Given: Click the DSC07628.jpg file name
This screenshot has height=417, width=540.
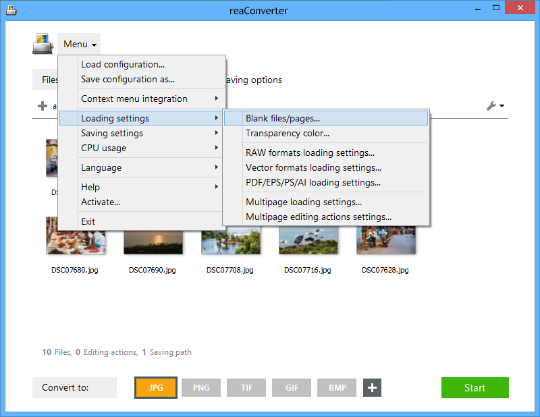Looking at the screenshot, I should tap(385, 270).
